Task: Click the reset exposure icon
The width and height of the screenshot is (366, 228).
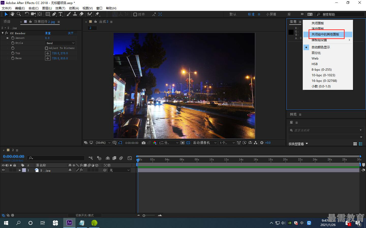Action: (x=262, y=143)
